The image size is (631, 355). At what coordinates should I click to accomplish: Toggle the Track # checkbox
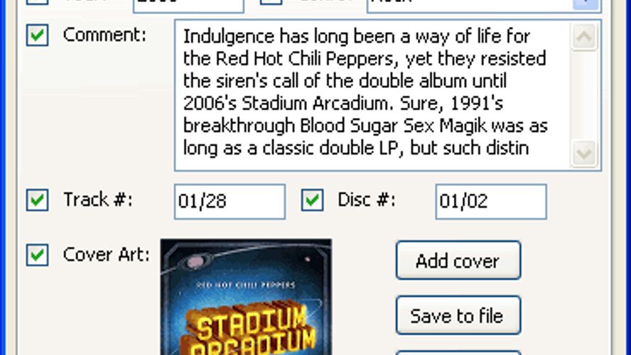point(38,200)
